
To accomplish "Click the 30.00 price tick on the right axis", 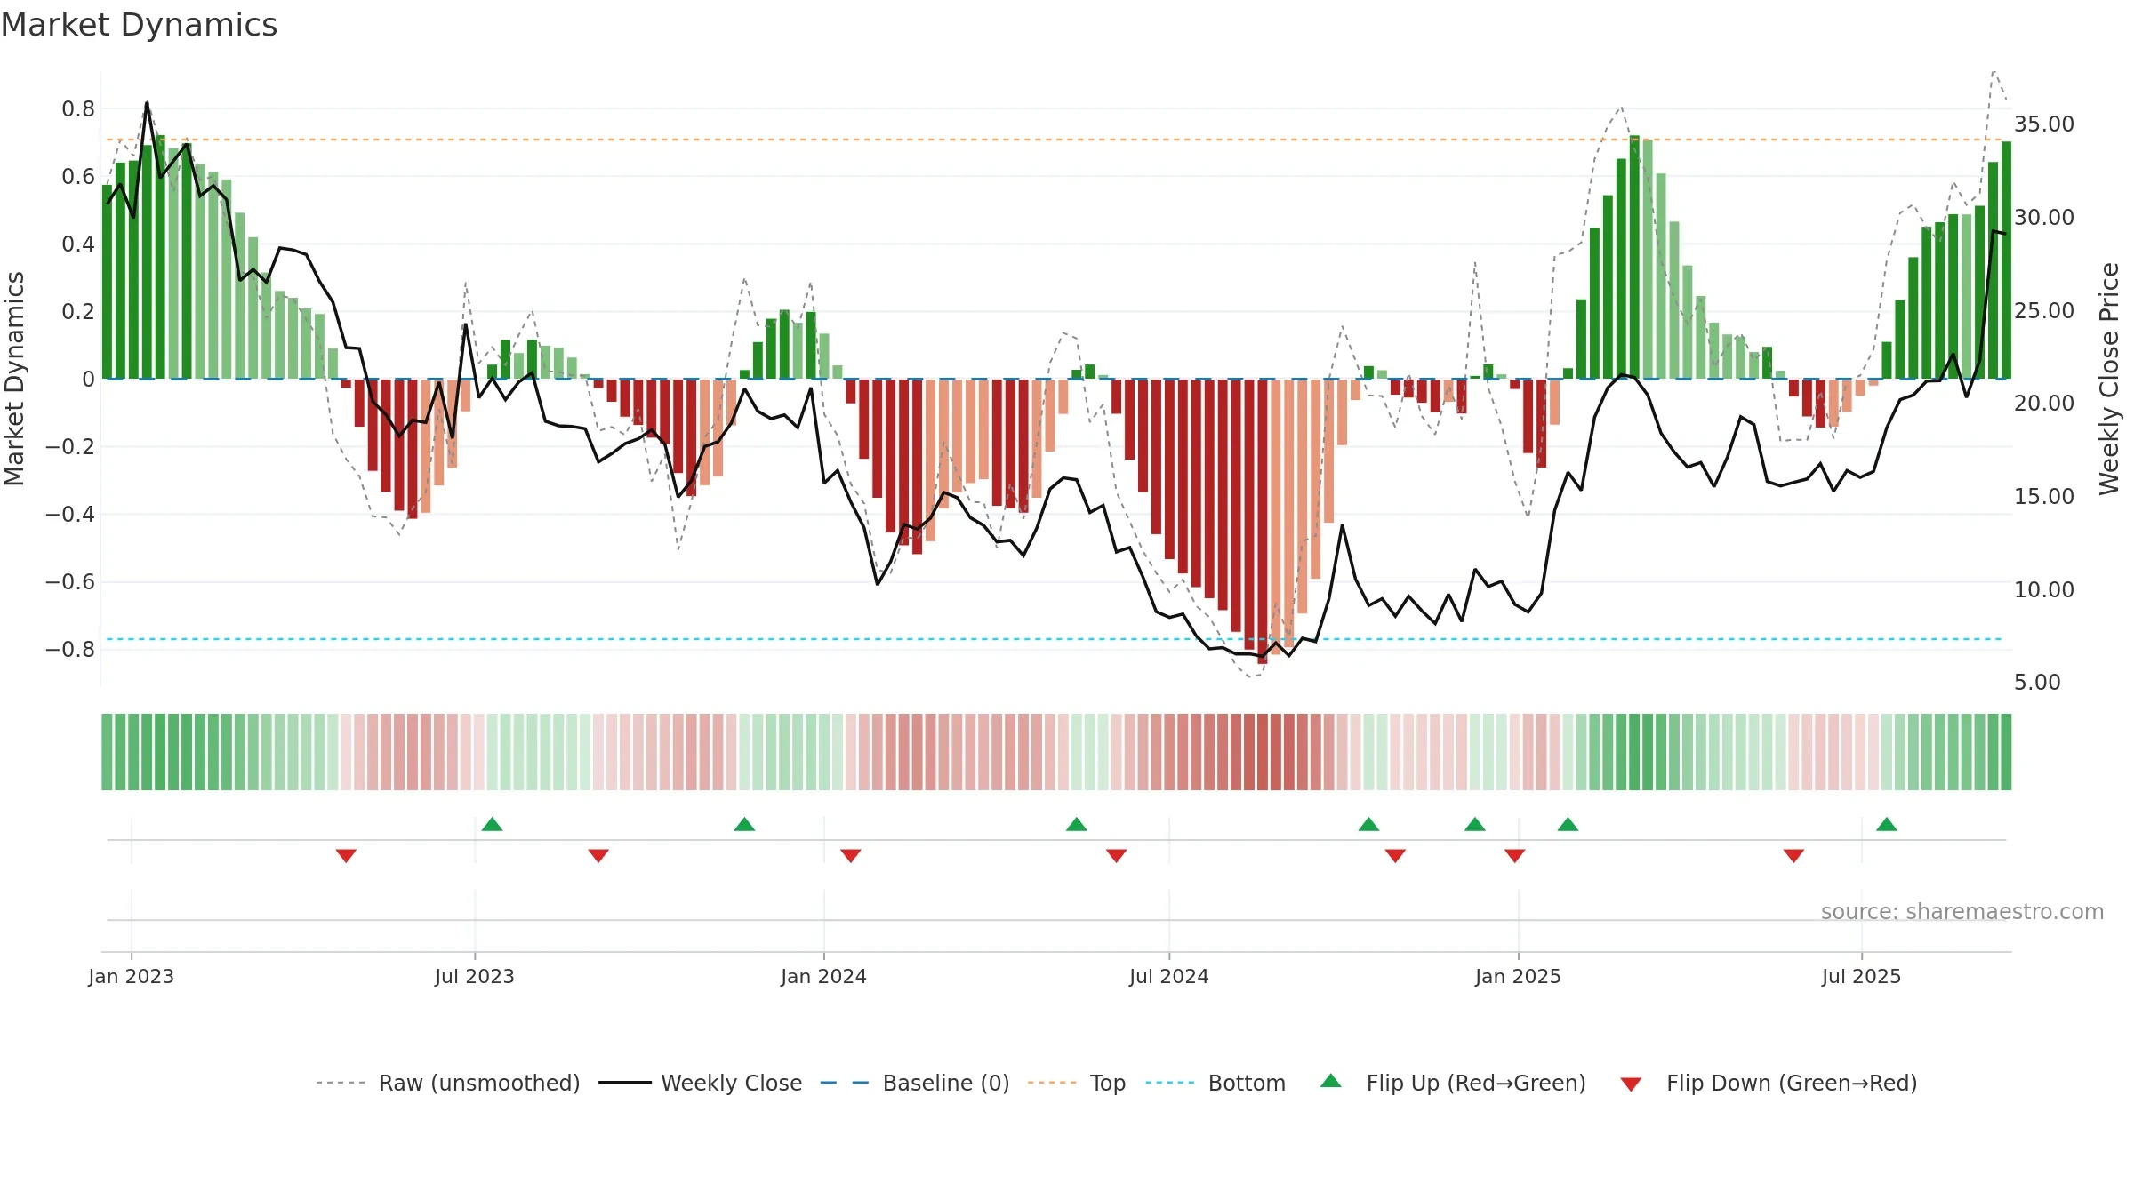I will (x=2044, y=218).
